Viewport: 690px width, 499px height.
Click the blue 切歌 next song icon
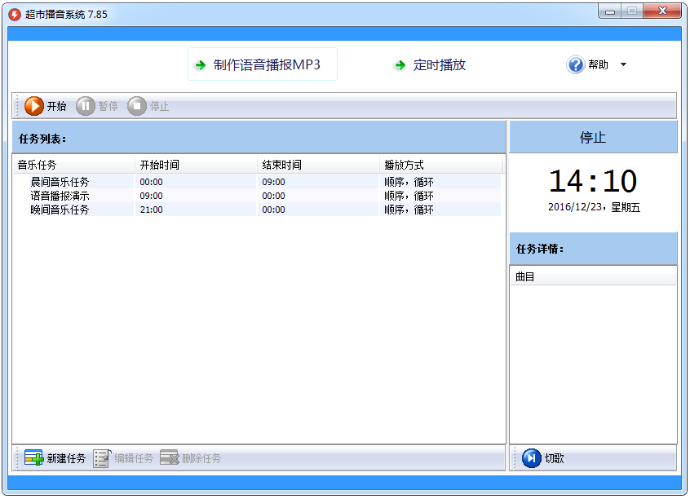(532, 457)
